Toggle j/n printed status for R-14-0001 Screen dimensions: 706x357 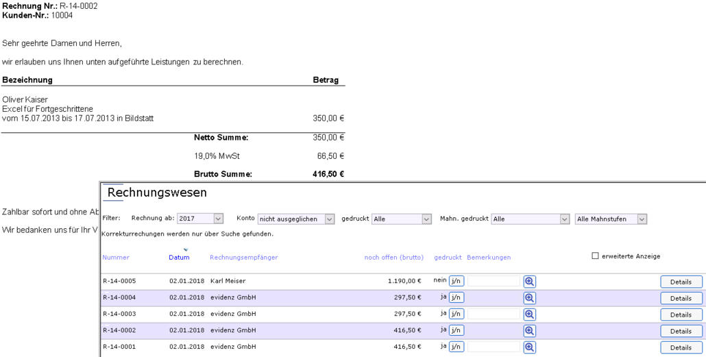pyautogui.click(x=456, y=347)
